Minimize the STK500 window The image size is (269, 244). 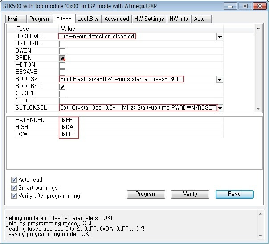tap(230, 6)
